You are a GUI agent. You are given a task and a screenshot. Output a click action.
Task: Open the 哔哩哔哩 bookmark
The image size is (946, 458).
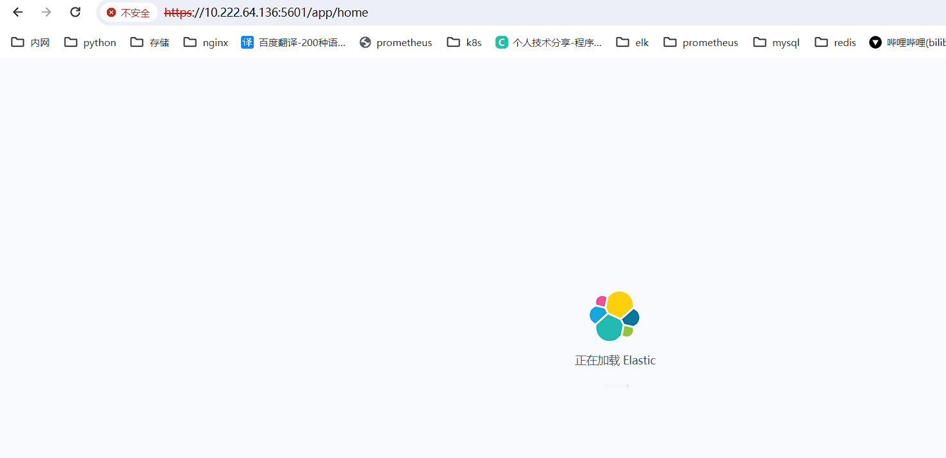(907, 42)
